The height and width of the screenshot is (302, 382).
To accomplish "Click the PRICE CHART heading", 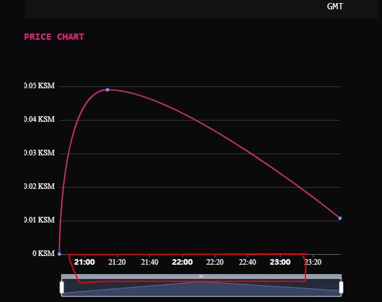I will point(54,37).
